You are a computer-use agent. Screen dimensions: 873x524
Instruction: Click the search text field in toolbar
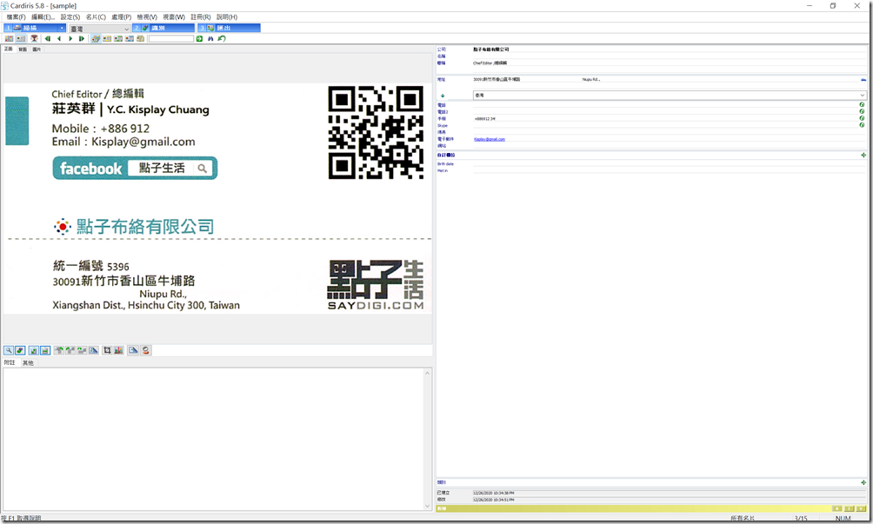pyautogui.click(x=170, y=38)
